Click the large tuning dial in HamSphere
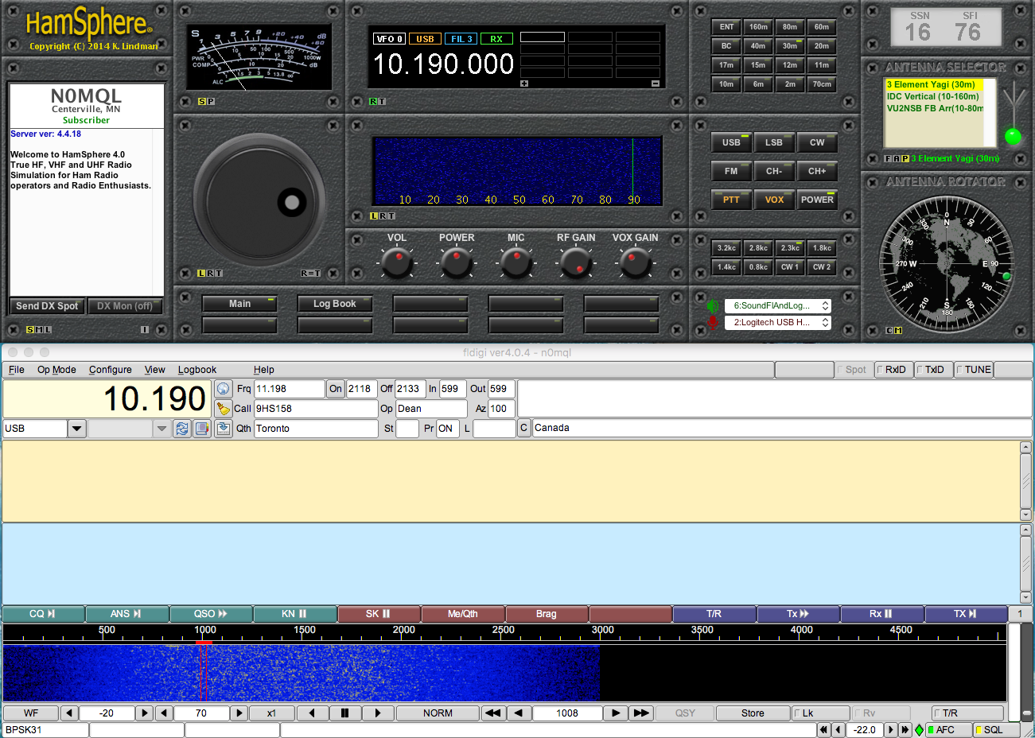Viewport: 1035px width, 738px height. (x=260, y=200)
